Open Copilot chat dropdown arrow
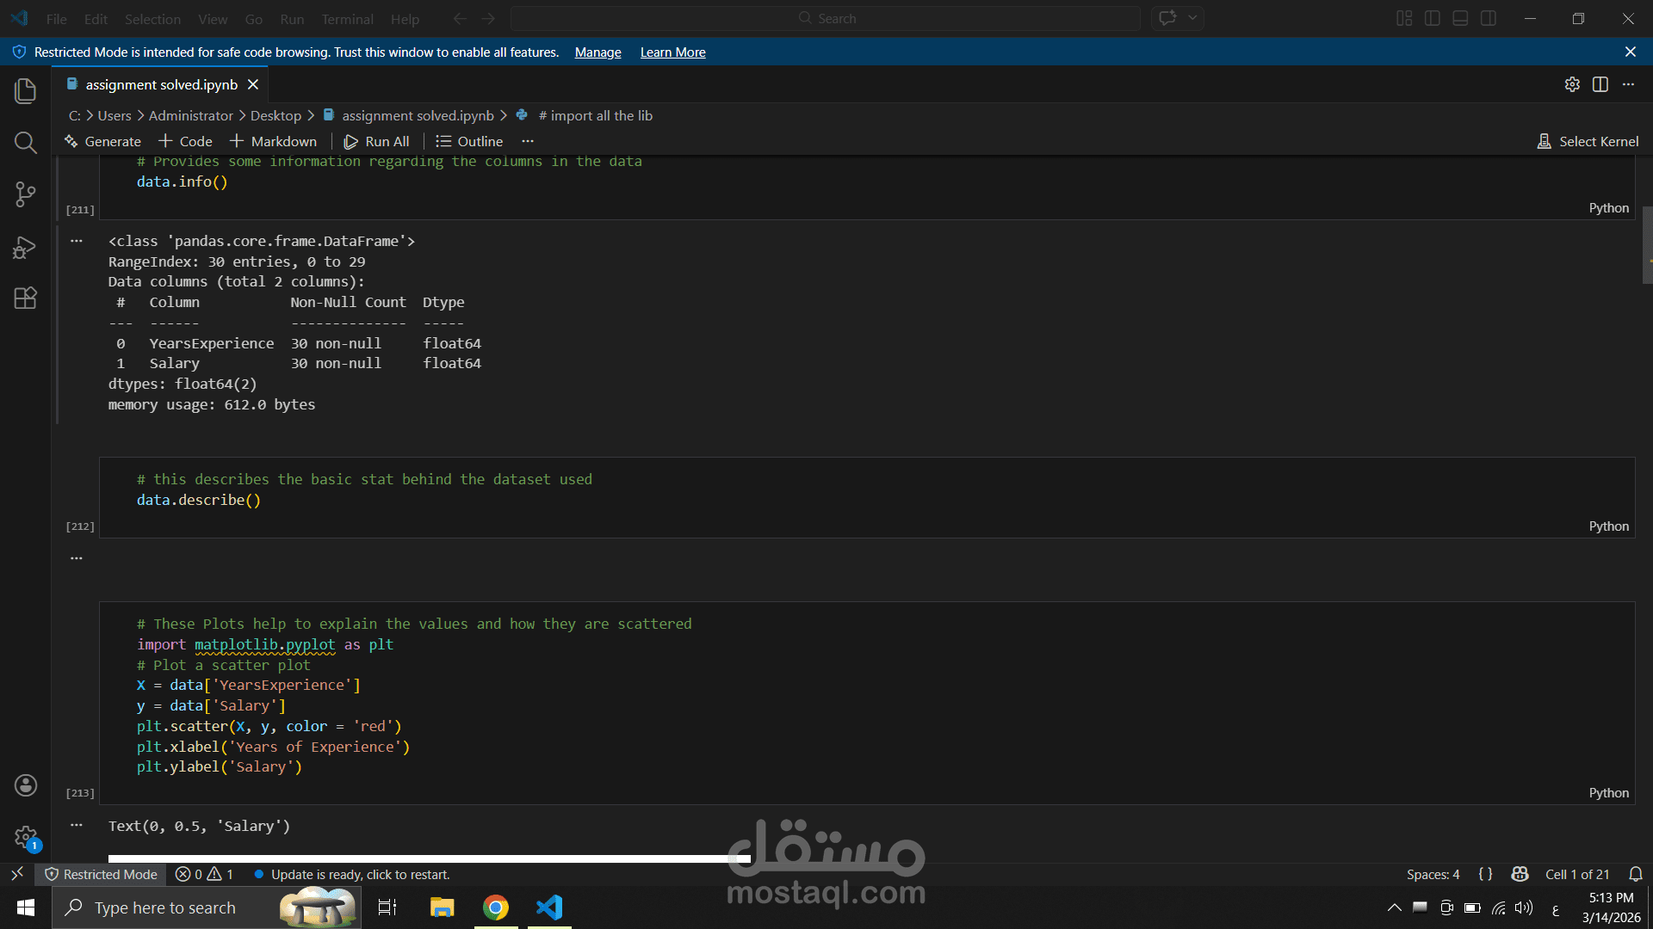This screenshot has width=1653, height=929. 1193,18
